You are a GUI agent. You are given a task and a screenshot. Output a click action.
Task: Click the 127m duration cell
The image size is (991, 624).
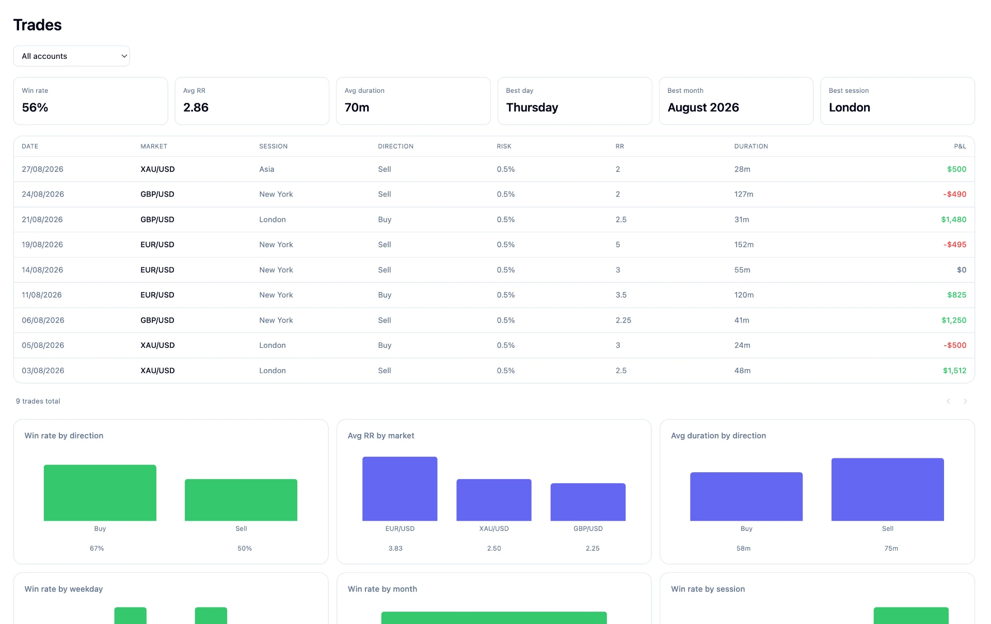[744, 194]
